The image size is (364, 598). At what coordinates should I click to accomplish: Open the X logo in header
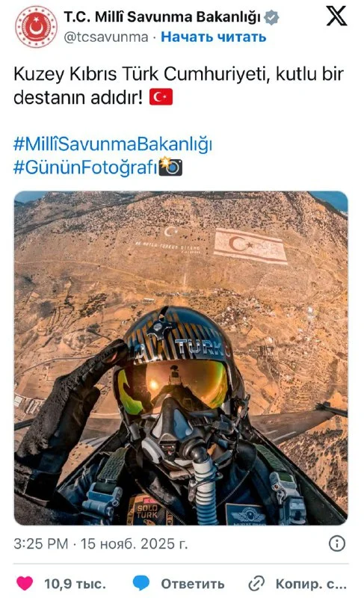tap(336, 16)
